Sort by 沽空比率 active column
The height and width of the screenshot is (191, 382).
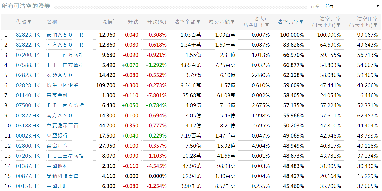(291, 22)
